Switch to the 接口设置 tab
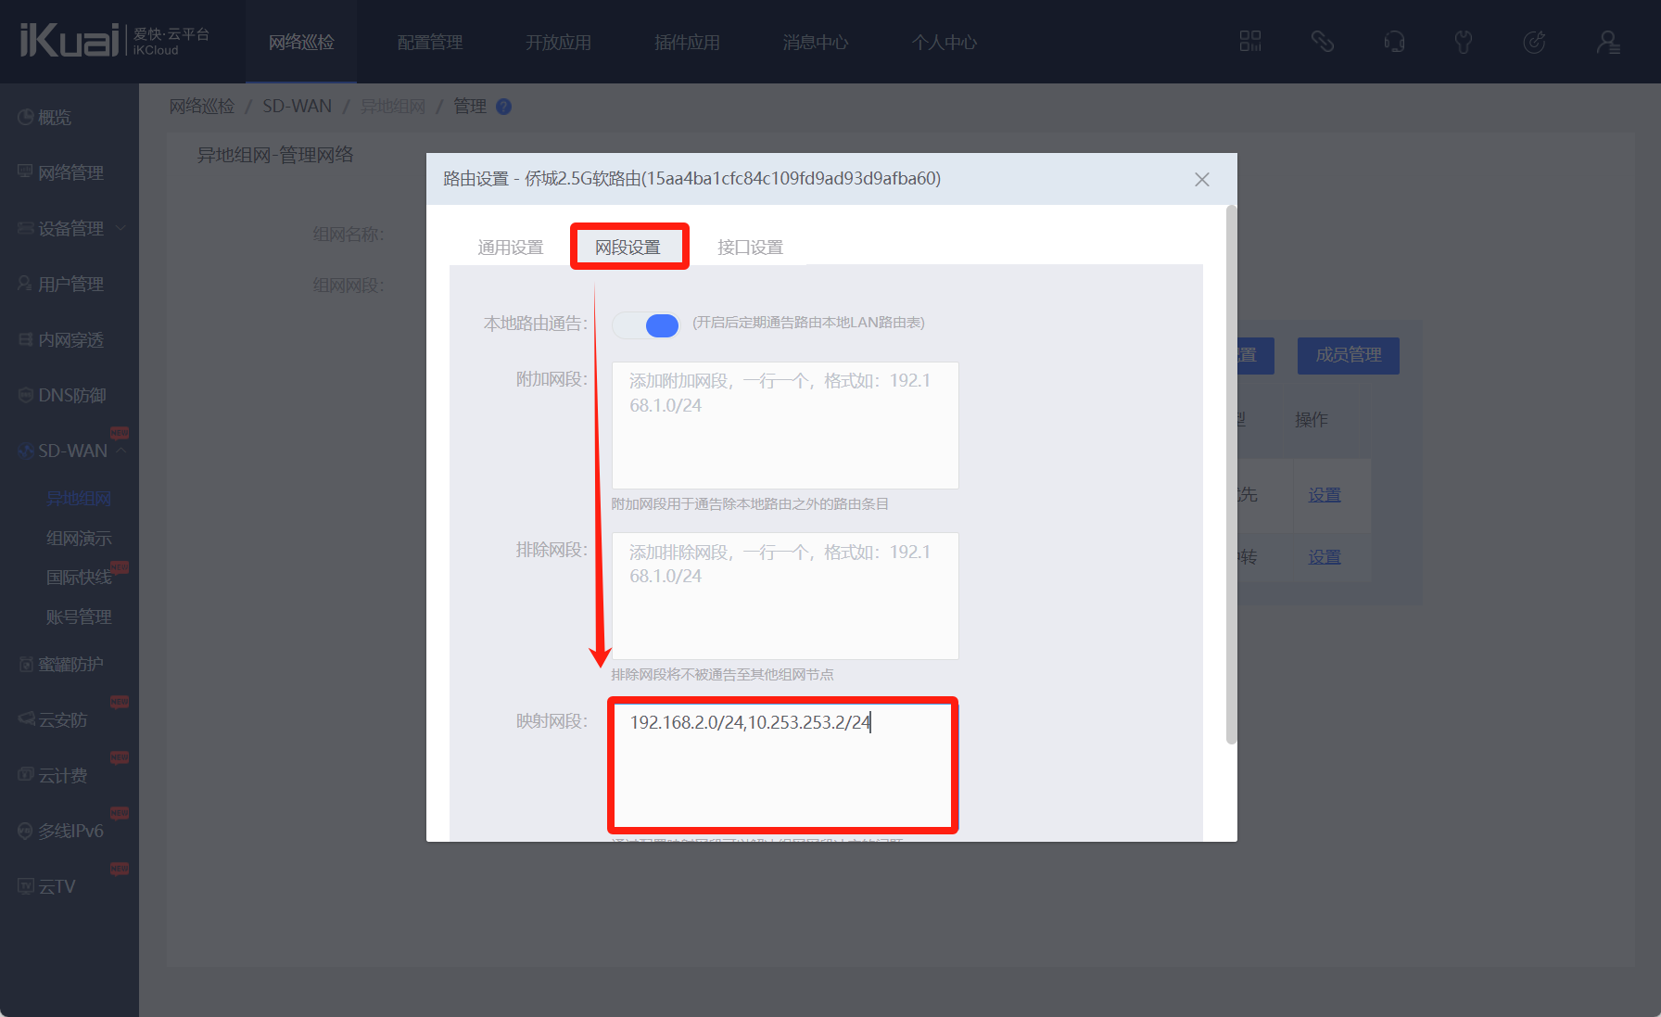The height and width of the screenshot is (1017, 1661). [750, 248]
